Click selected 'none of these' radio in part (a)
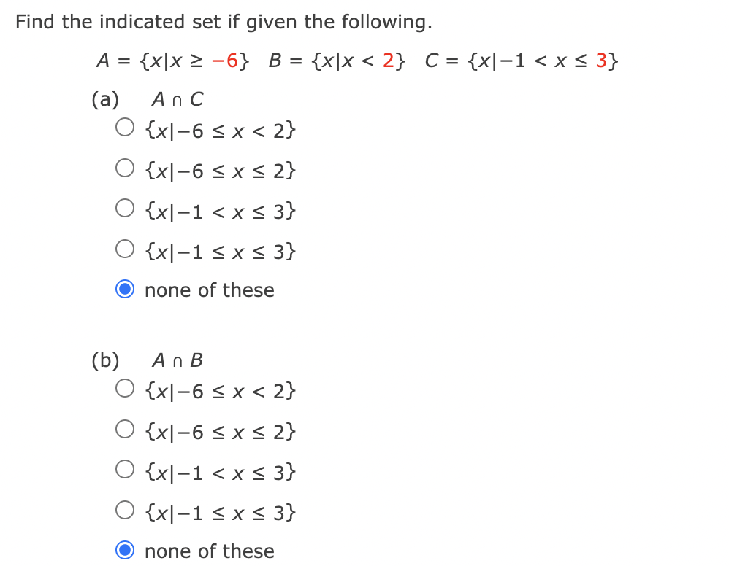Viewport: 729px width, 566px height. 125,289
